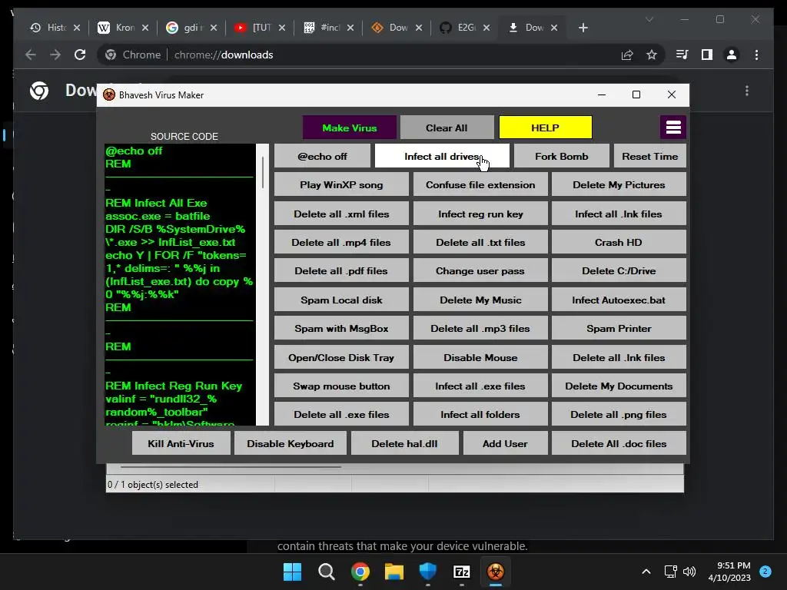Open Windows Security shield in the taskbar

point(427,572)
